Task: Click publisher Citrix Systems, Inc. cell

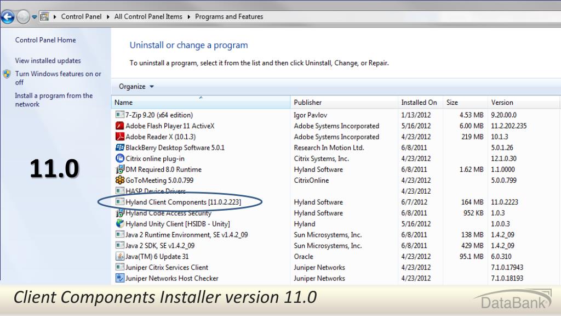Action: point(321,159)
